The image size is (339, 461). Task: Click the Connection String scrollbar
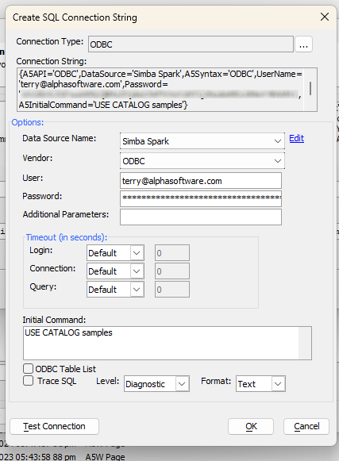pos(310,90)
